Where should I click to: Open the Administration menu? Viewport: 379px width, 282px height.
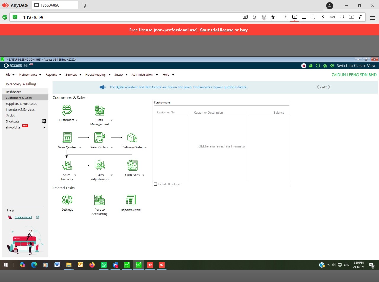pos(144,75)
